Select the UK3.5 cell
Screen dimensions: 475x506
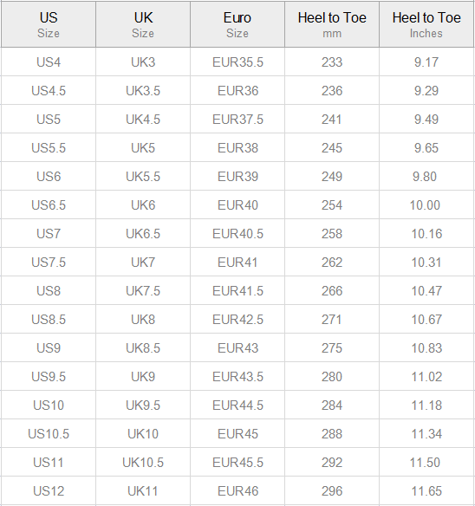click(x=143, y=91)
